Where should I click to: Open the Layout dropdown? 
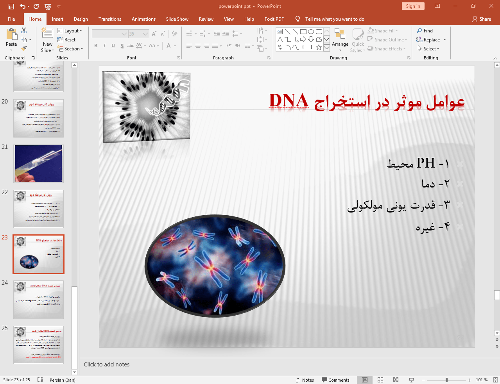pyautogui.click(x=70, y=30)
